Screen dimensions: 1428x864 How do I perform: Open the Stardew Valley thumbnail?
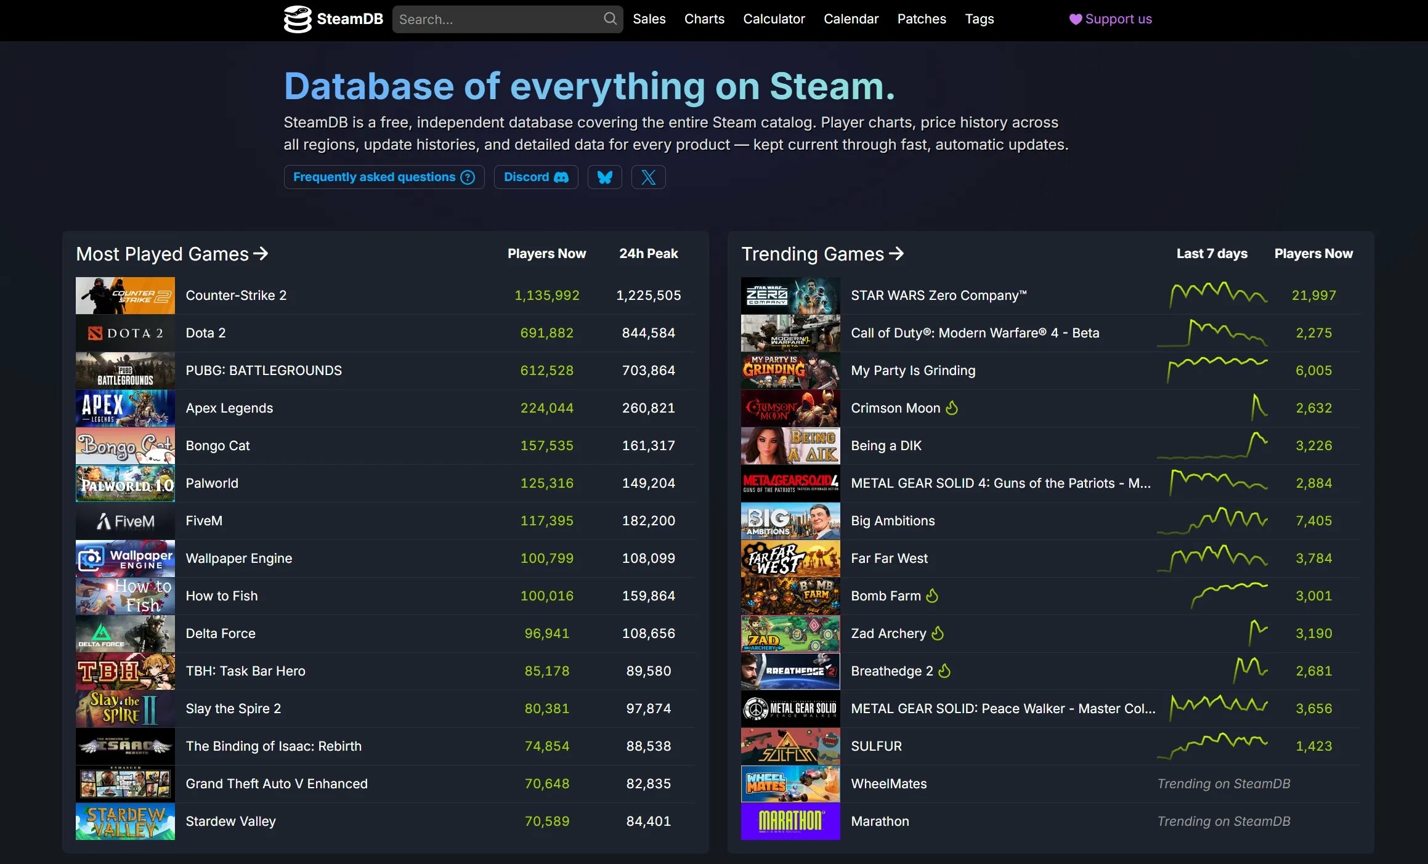pyautogui.click(x=125, y=822)
